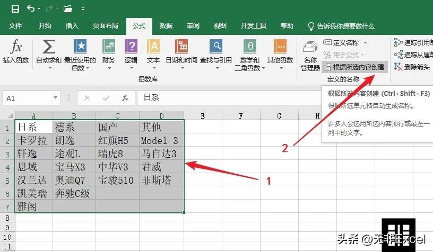
Task: Click the Save icon in quick access toolbar
Action: click(x=15, y=9)
